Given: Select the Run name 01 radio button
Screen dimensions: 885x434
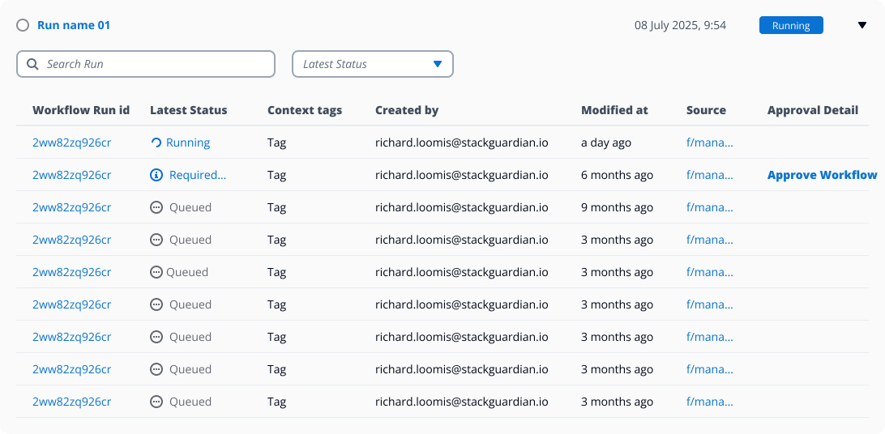Looking at the screenshot, I should (23, 25).
